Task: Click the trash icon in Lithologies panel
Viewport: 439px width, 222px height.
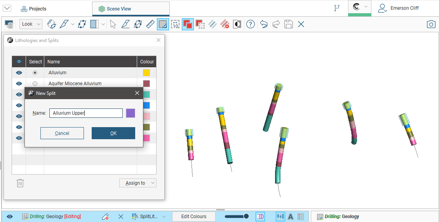Action: (20, 183)
